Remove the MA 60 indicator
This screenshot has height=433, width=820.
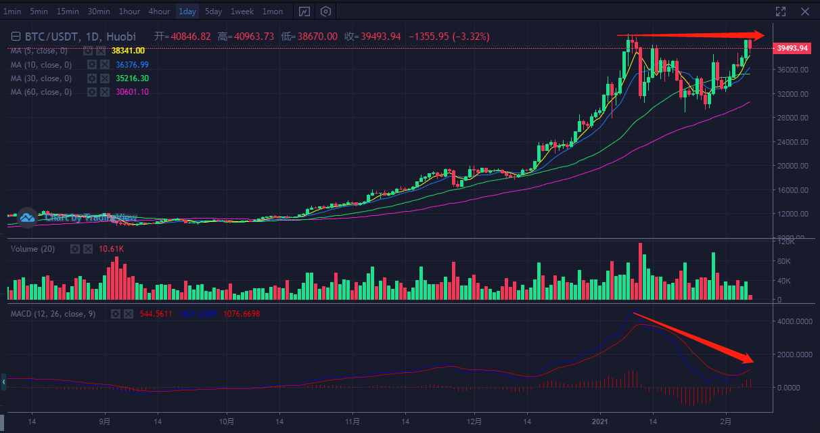(105, 92)
